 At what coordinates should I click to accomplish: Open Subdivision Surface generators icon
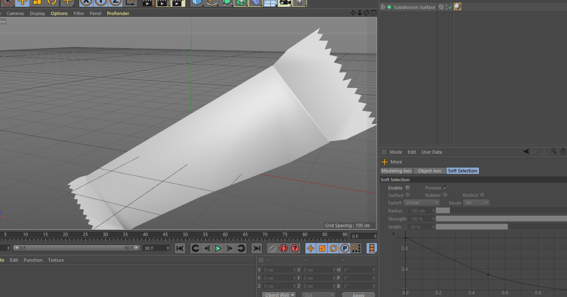pos(226,3)
